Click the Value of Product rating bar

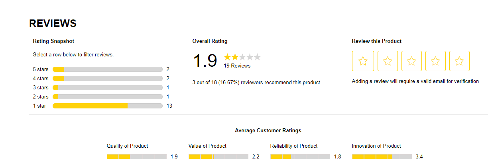[218, 157]
